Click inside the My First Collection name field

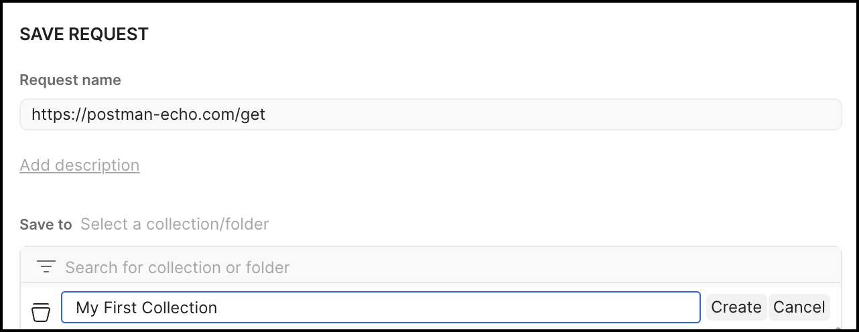381,307
